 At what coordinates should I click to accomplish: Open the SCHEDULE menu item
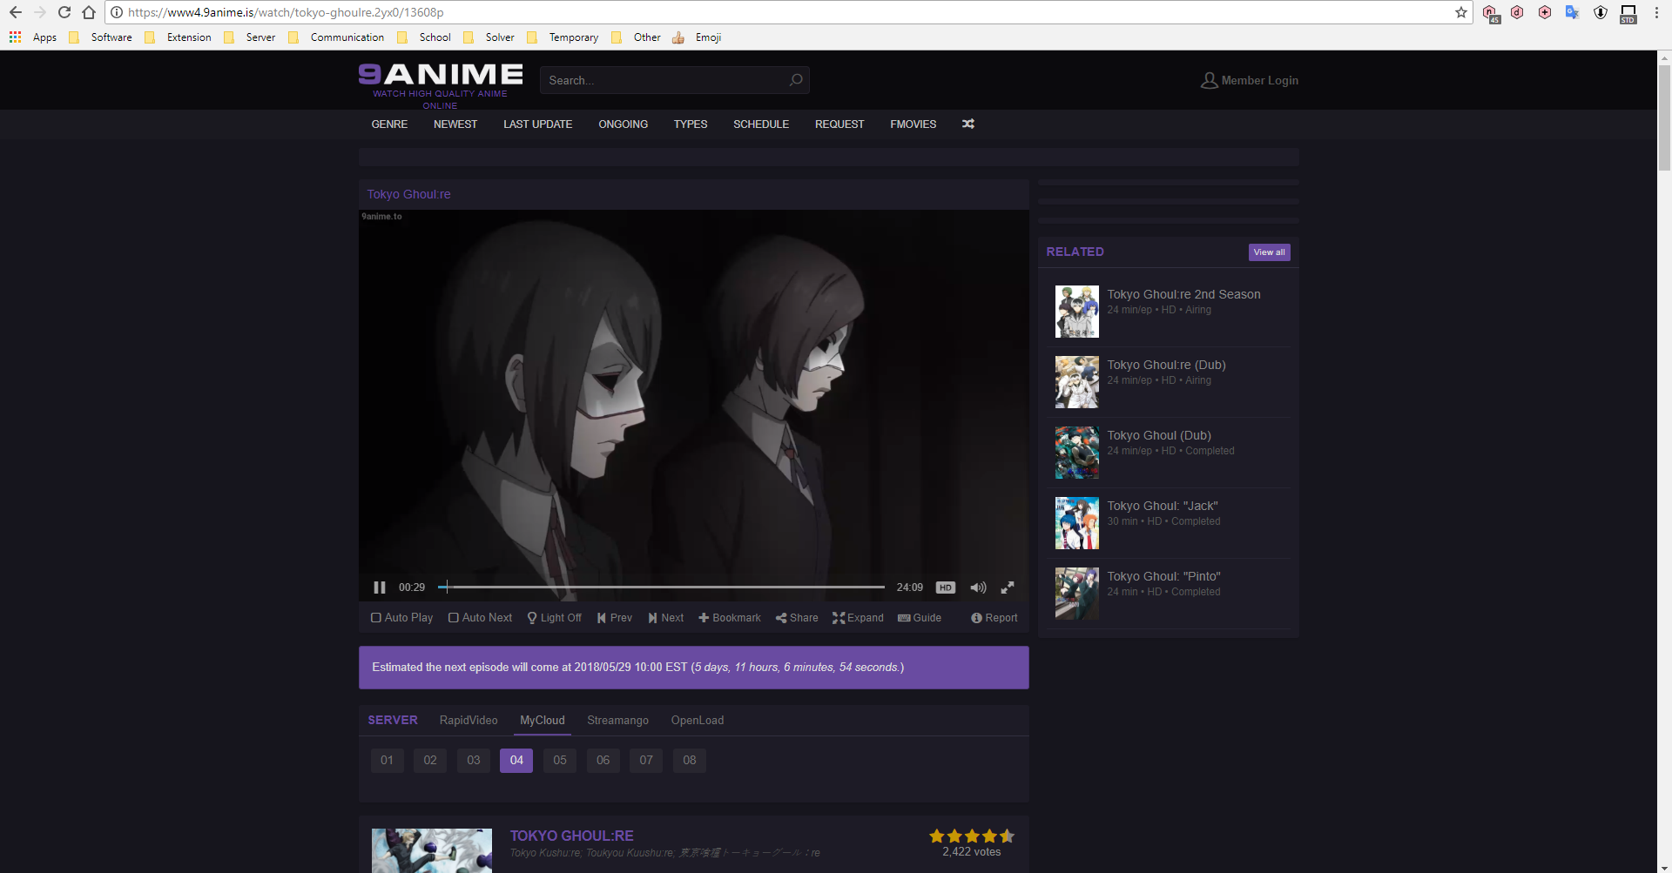(x=761, y=124)
